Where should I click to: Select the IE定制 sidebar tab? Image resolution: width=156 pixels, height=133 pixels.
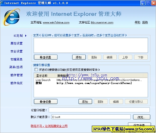(18, 36)
